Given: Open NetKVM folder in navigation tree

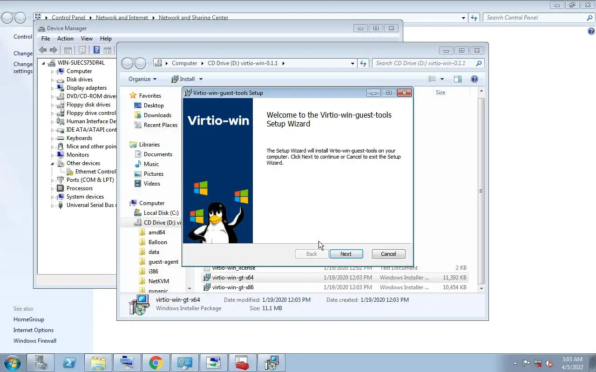Looking at the screenshot, I should tap(158, 281).
